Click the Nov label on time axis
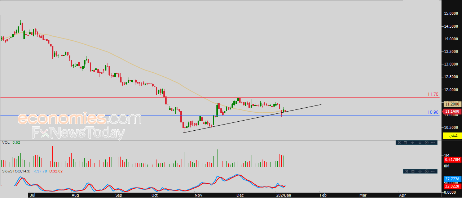Viewport: 462px width, 198px height. pyautogui.click(x=198, y=195)
